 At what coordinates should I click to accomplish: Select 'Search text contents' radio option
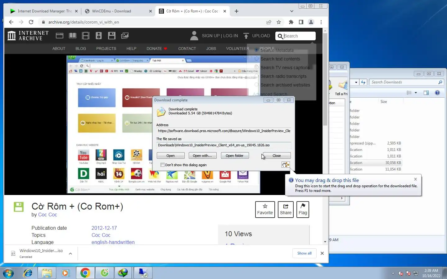coord(257,59)
